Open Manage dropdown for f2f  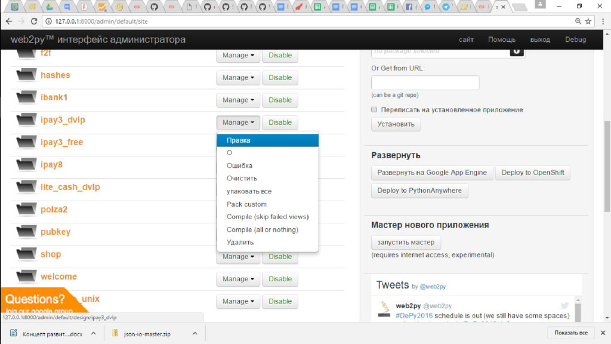pyautogui.click(x=238, y=56)
